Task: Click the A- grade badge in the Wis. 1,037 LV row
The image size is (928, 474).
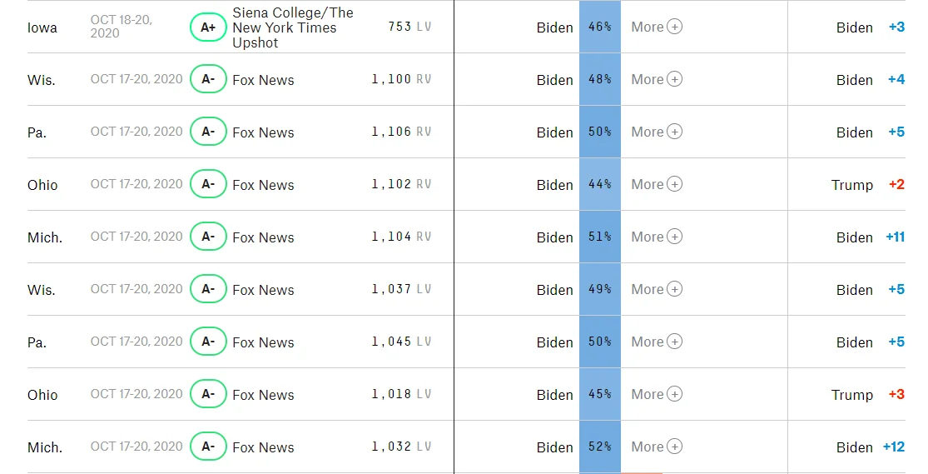Action: (x=208, y=289)
